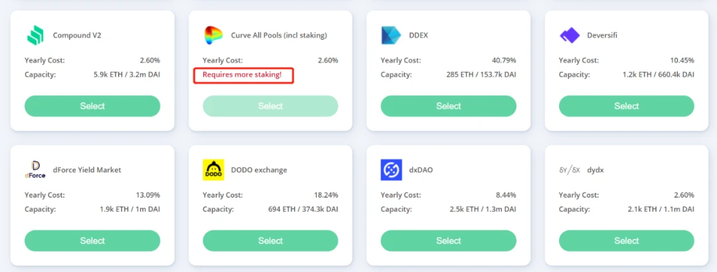Click the Curve rainbow logo icon
This screenshot has width=717, height=272.
point(213,35)
